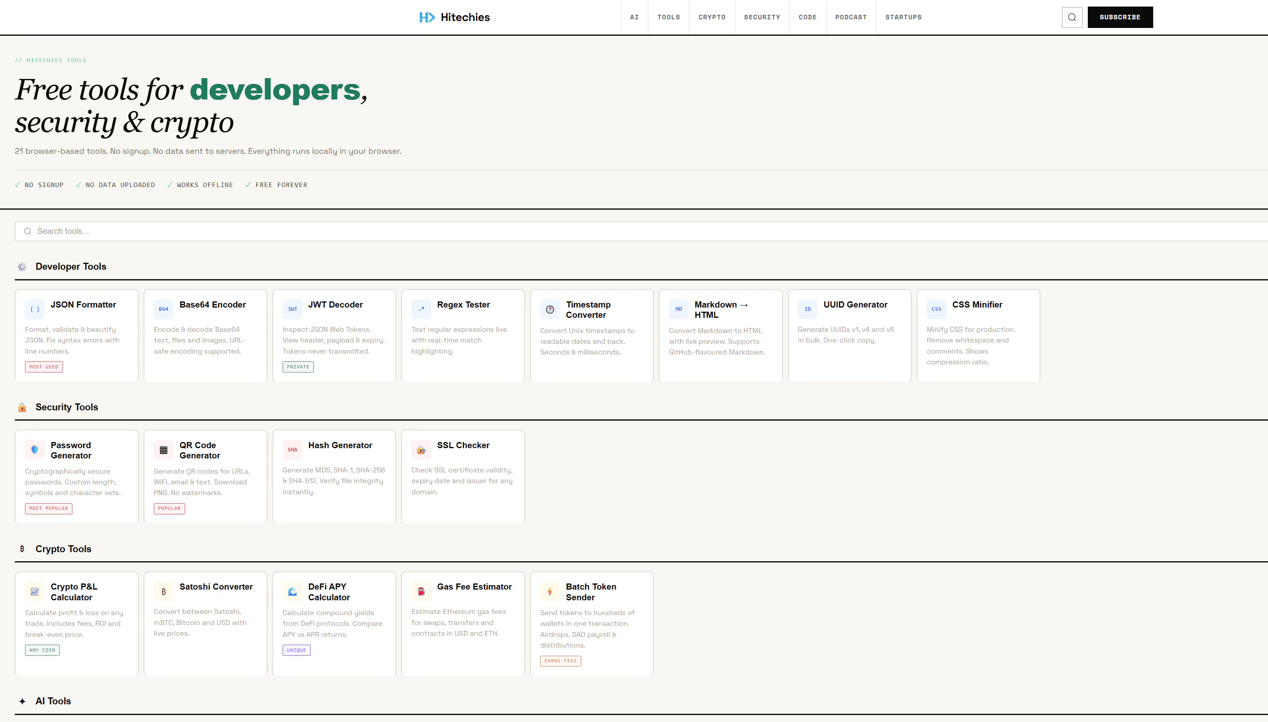This screenshot has width=1268, height=722.
Task: Click the sparkle icon beside AI Tools
Action: (x=22, y=701)
